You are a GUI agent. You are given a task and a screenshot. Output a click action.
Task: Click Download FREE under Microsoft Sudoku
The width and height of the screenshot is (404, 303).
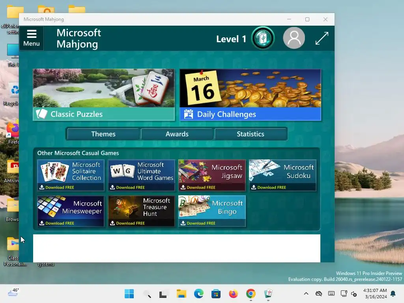click(268, 187)
